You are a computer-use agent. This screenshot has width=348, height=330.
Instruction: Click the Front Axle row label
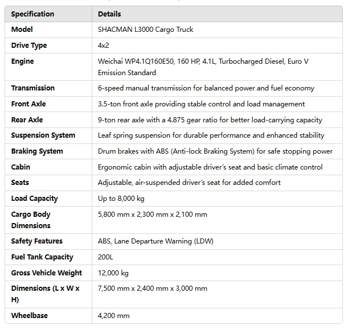click(x=28, y=104)
